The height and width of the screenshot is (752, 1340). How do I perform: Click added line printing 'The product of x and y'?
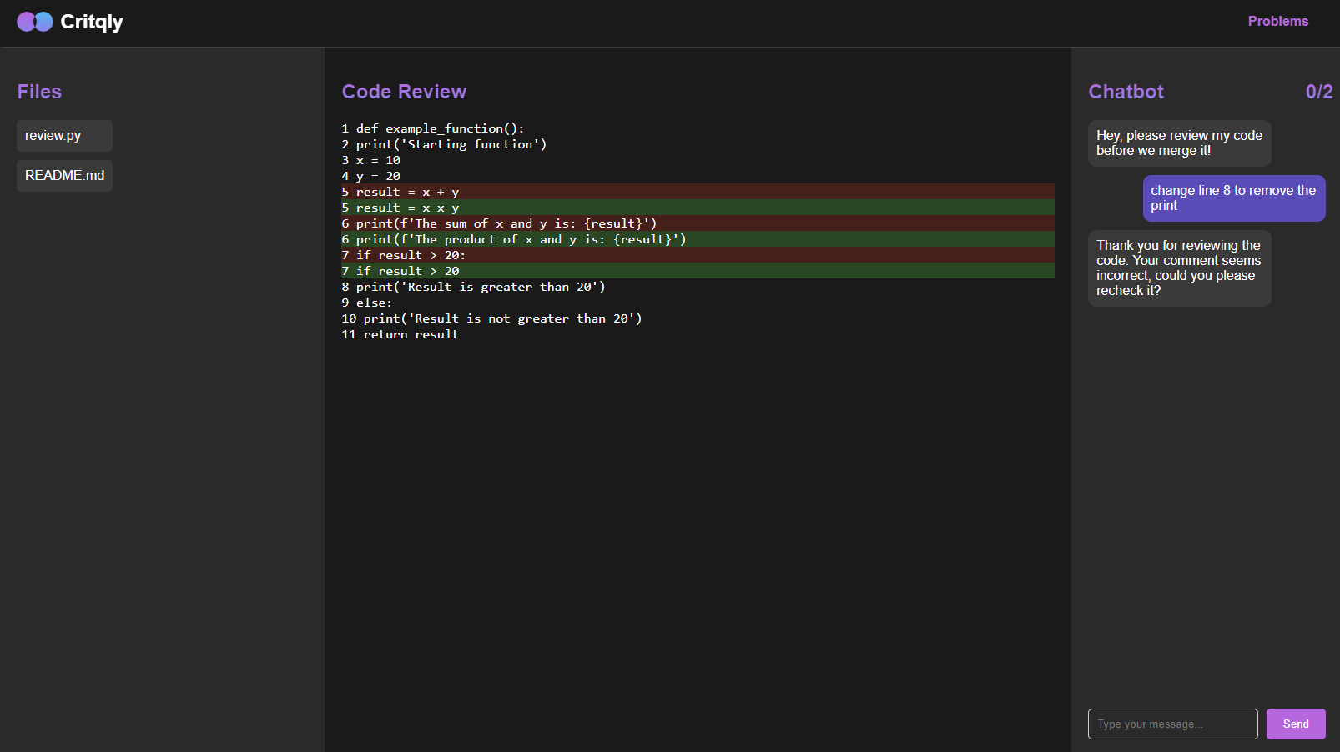(698, 239)
